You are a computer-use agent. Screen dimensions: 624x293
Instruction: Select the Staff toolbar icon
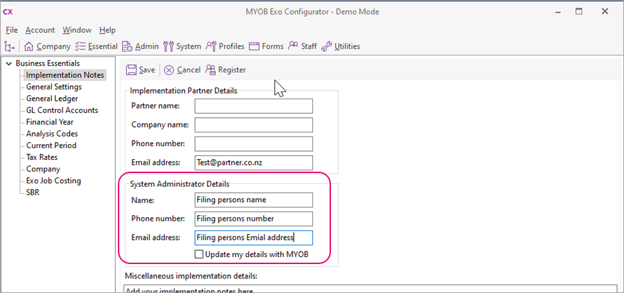tap(293, 46)
